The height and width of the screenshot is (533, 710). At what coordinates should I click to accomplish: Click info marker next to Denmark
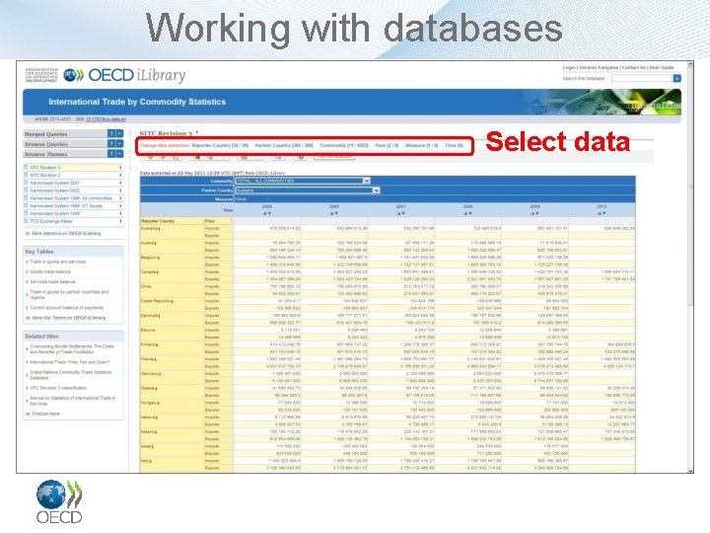(160, 316)
